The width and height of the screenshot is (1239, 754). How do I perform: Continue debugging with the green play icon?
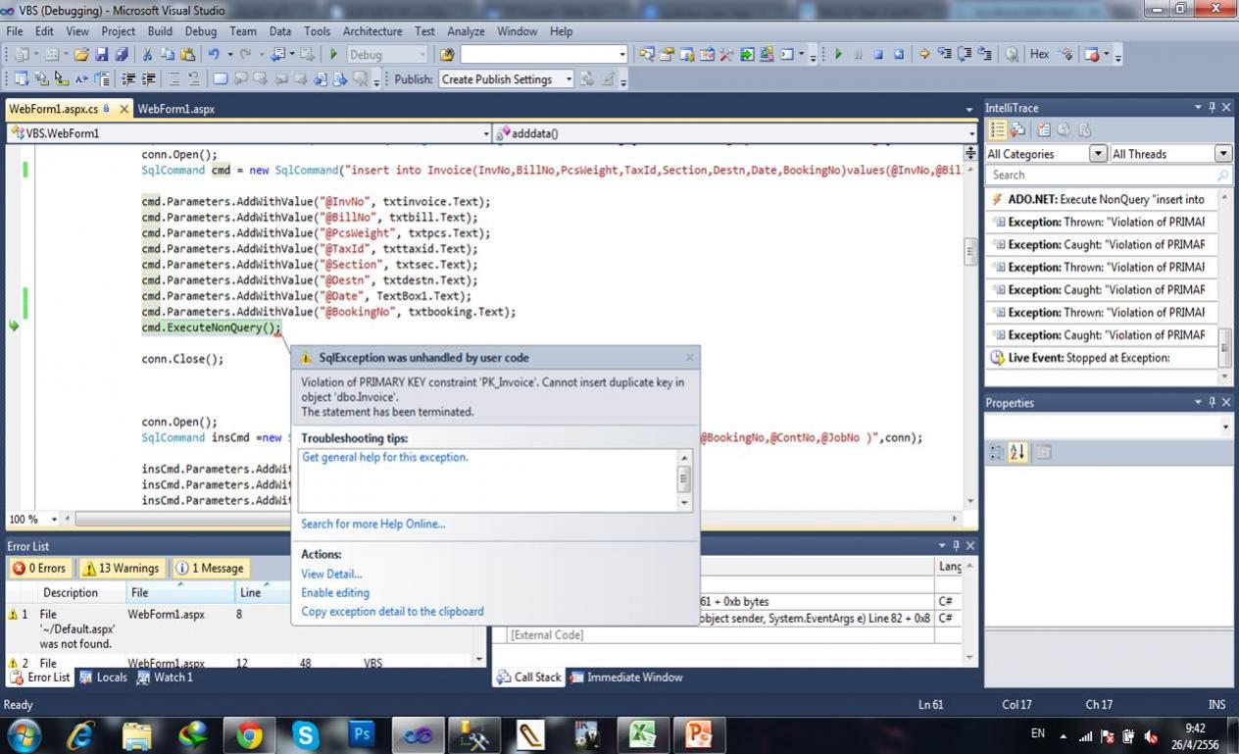tap(838, 55)
